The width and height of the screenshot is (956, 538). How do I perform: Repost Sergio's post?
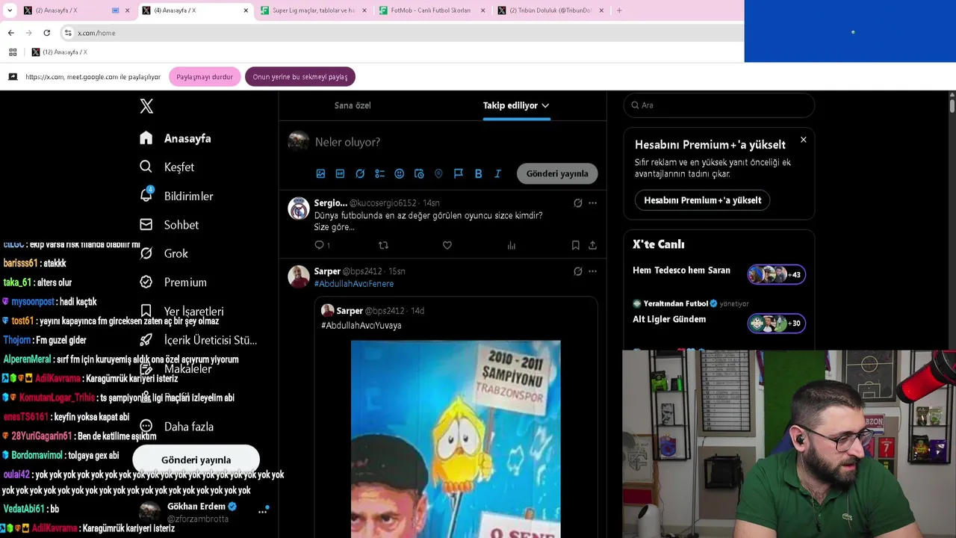tap(383, 245)
